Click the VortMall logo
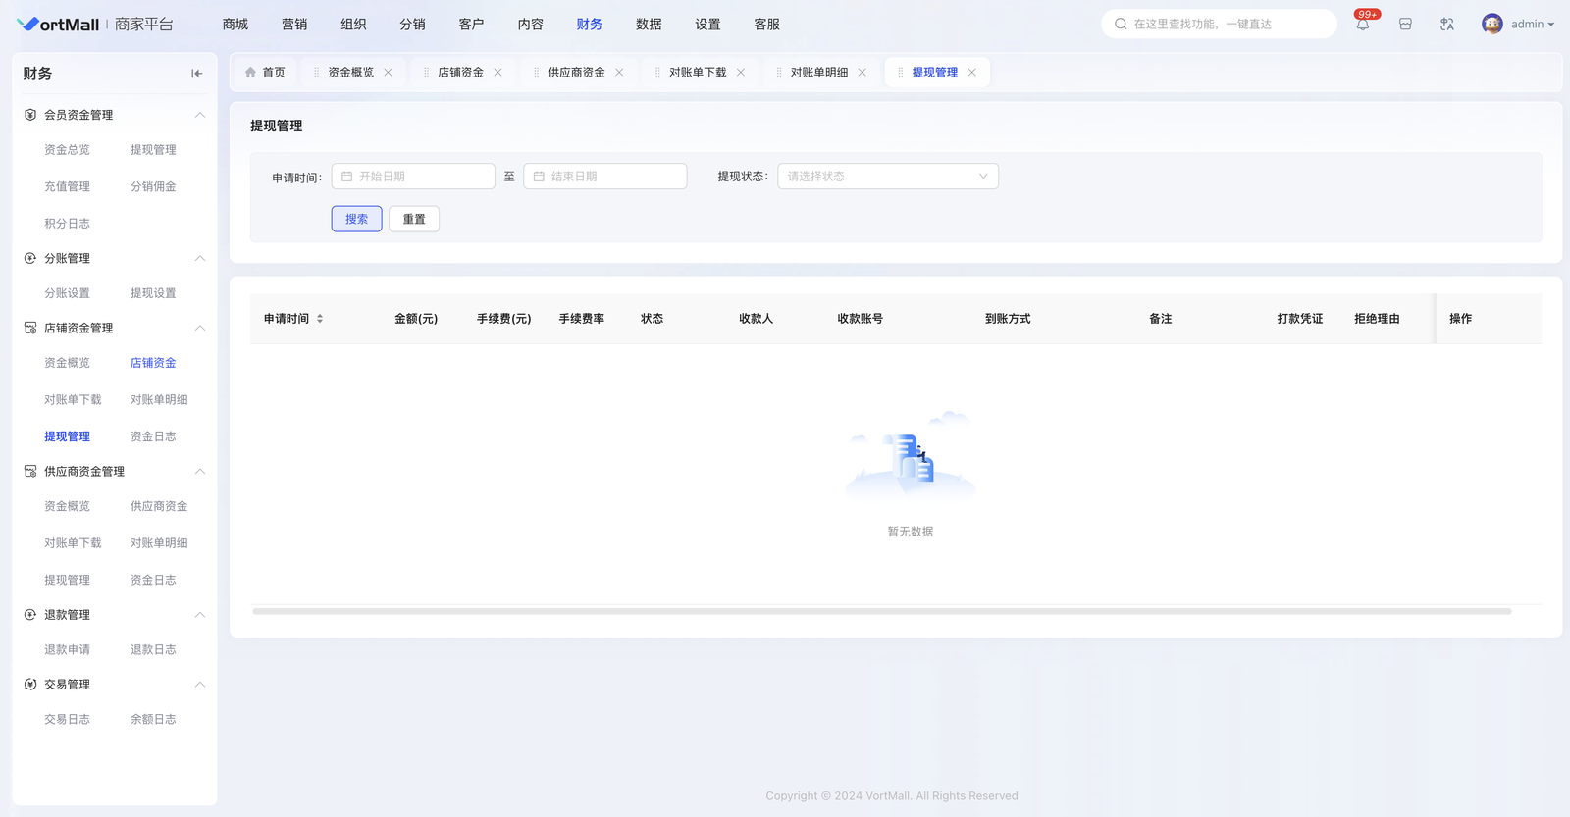This screenshot has width=1570, height=817. (59, 25)
